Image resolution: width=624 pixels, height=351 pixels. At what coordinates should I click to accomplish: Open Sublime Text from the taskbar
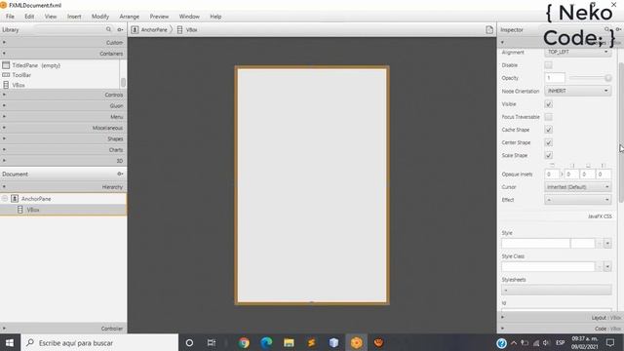point(311,342)
